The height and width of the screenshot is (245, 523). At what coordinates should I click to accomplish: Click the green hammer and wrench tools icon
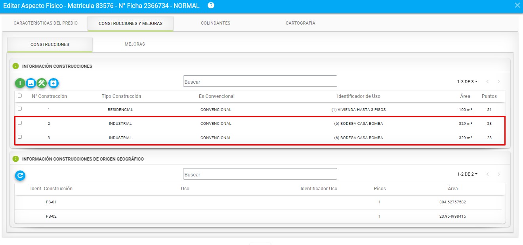[42, 83]
